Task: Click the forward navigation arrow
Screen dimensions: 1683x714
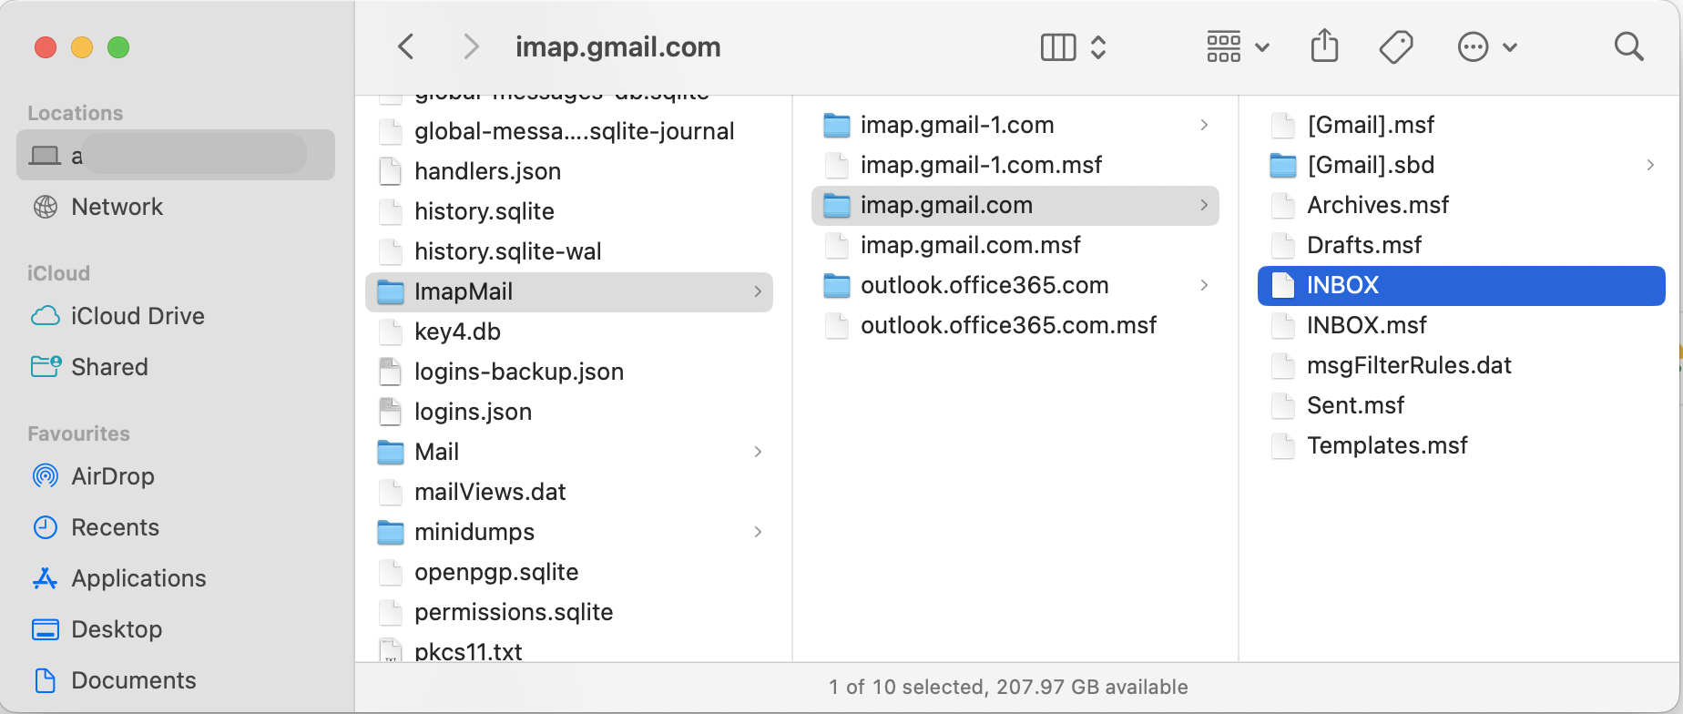Action: pos(471,46)
